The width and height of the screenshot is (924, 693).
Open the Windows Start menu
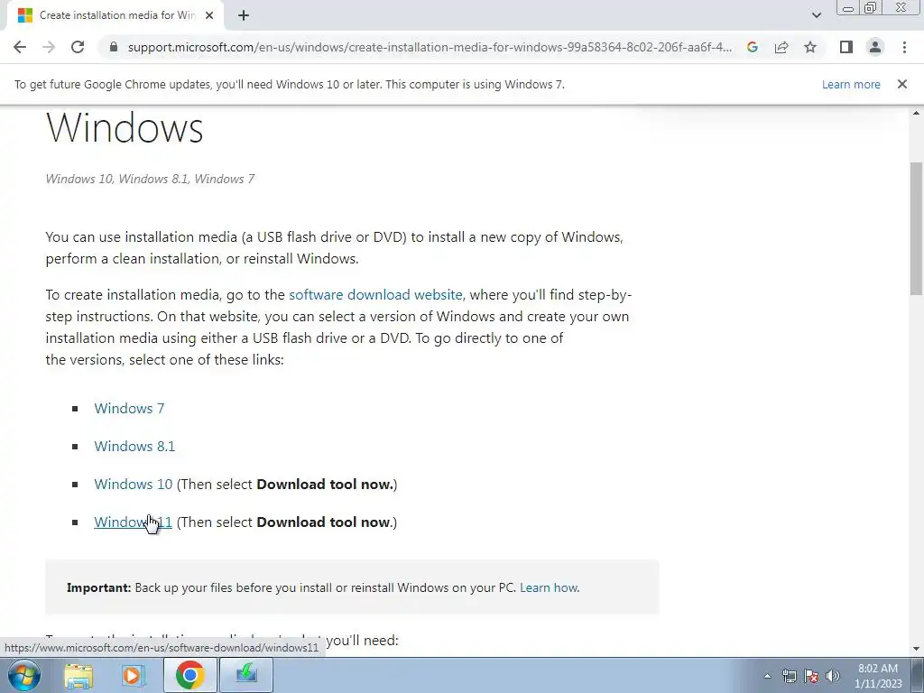(24, 675)
